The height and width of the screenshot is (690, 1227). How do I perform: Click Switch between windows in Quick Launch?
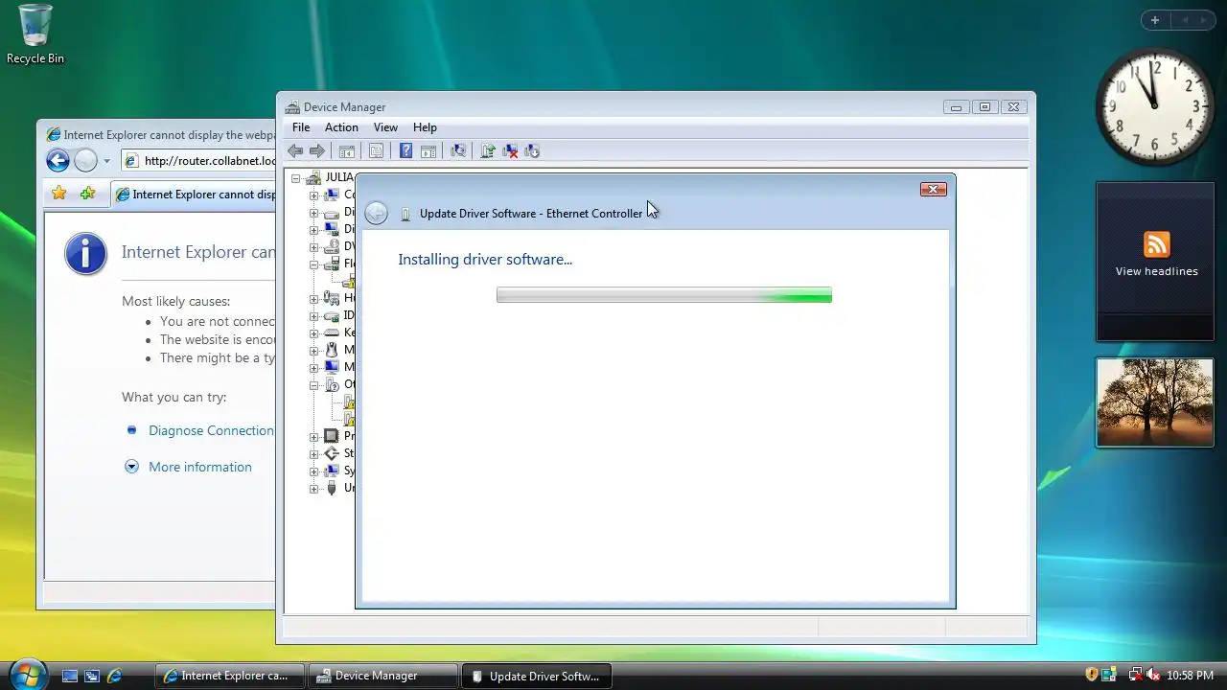pyautogui.click(x=92, y=676)
